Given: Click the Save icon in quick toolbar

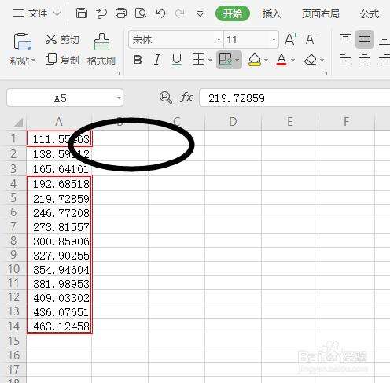Looking at the screenshot, I should [x=82, y=13].
